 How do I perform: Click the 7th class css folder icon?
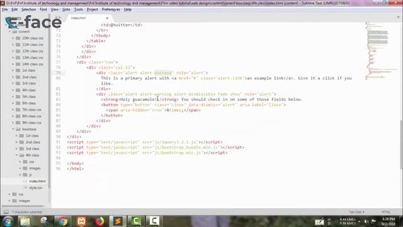pyautogui.click(x=18, y=110)
